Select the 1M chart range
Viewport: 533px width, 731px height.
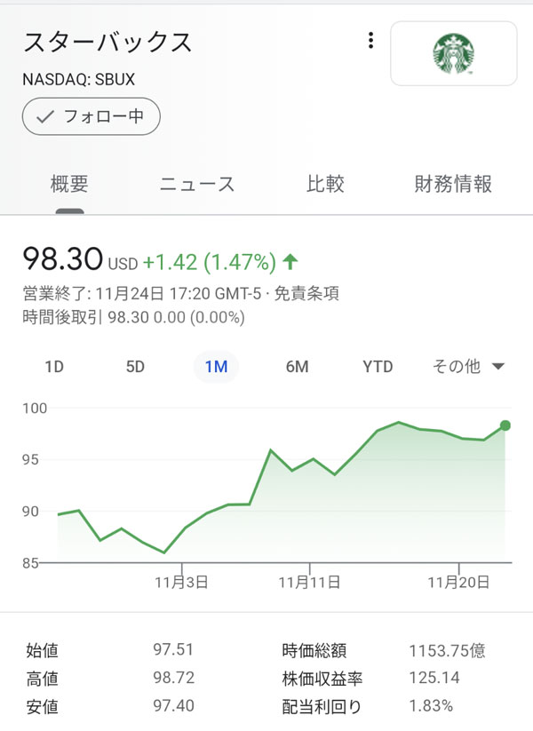(x=216, y=367)
